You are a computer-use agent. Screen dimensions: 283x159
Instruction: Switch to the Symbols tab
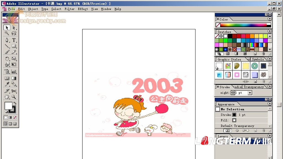click(258, 59)
